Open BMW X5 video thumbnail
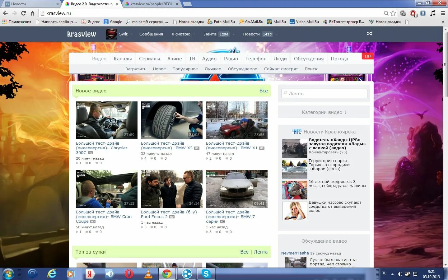Image resolution: width=448 pixels, height=280 pixels. pyautogui.click(x=171, y=120)
